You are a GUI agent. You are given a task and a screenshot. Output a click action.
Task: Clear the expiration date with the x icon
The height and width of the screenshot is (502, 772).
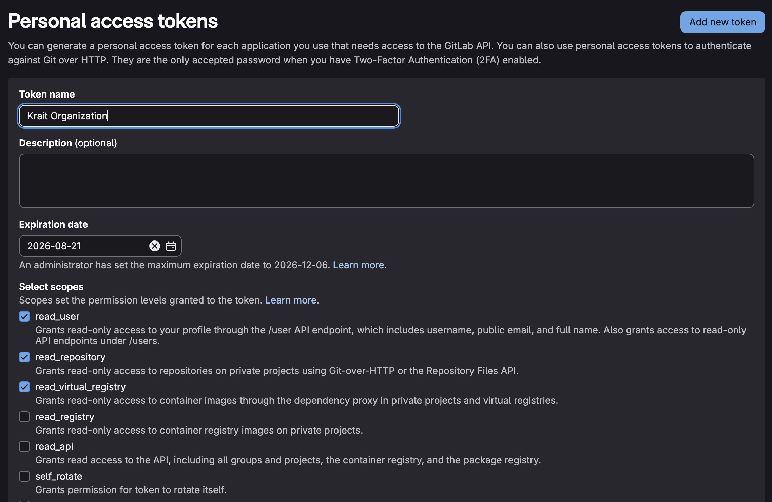pyautogui.click(x=154, y=246)
